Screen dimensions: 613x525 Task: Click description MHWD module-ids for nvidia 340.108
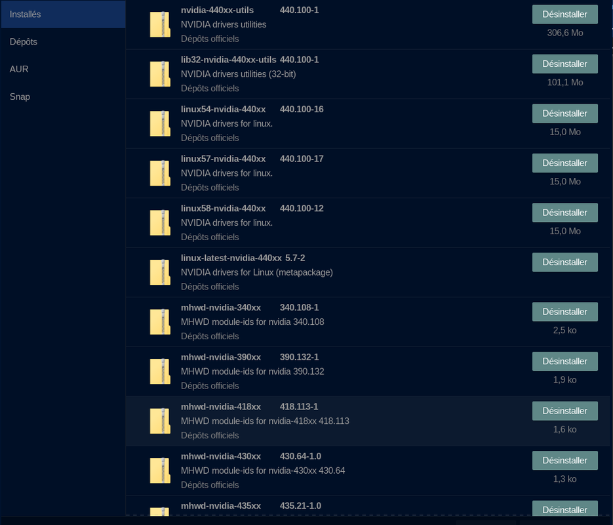pos(252,322)
